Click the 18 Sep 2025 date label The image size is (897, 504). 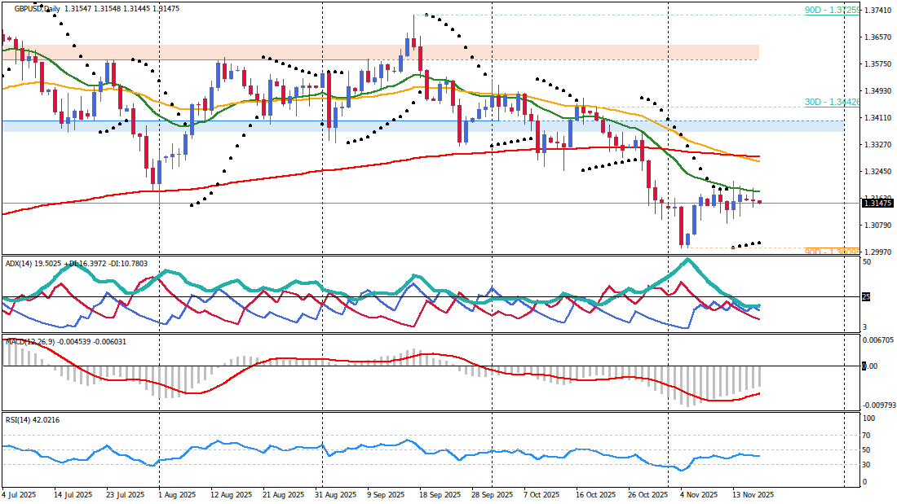click(x=440, y=495)
